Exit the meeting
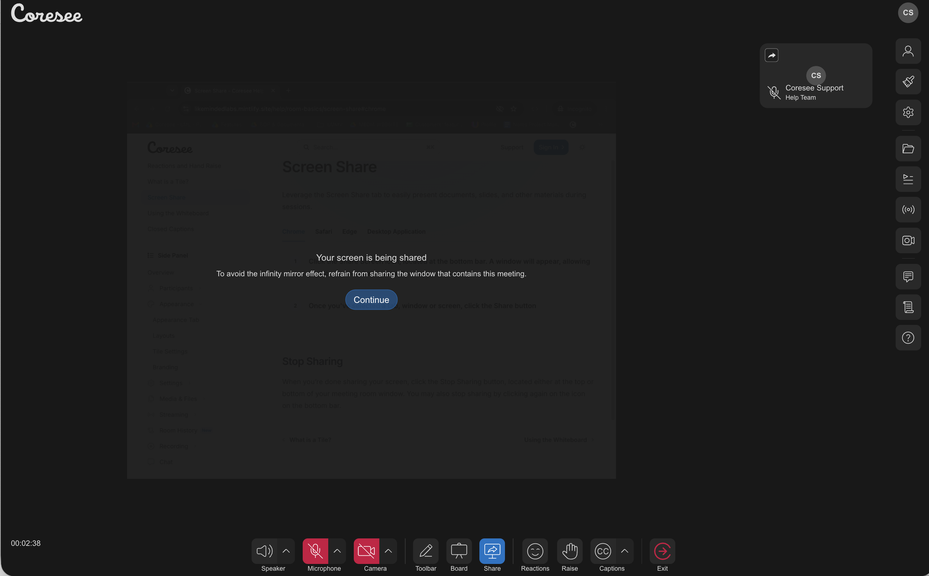The width and height of the screenshot is (929, 576). coord(662,551)
